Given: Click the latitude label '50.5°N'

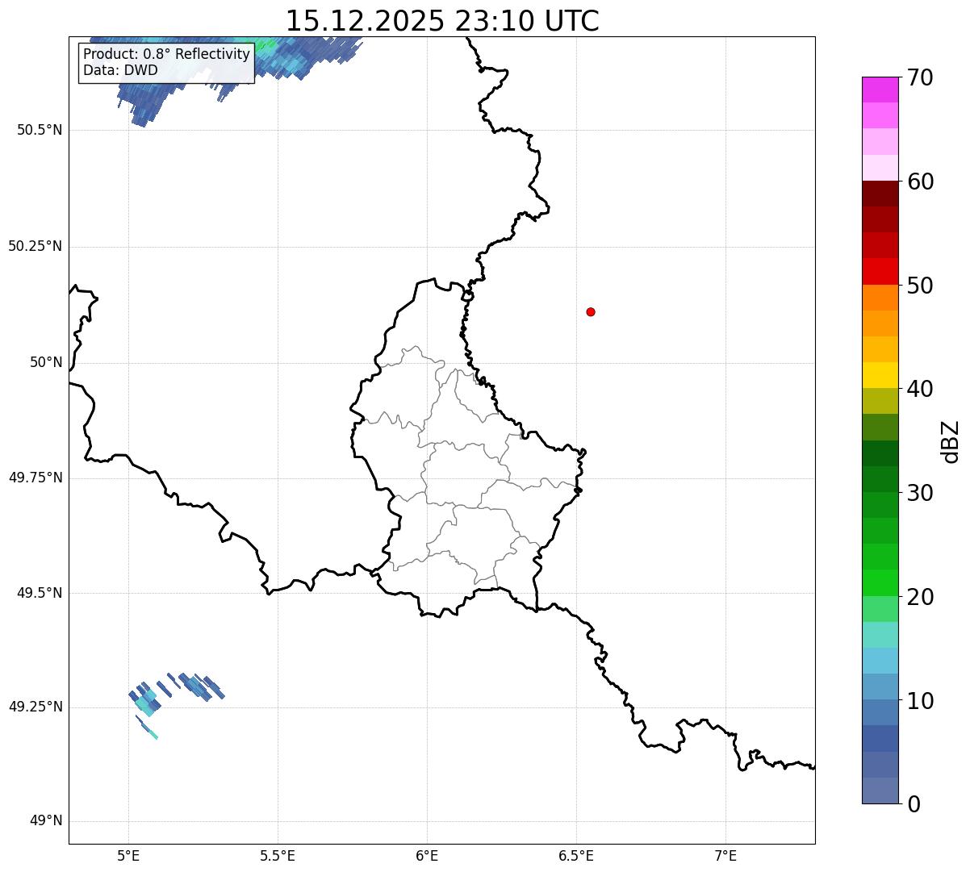Looking at the screenshot, I should 40,130.
